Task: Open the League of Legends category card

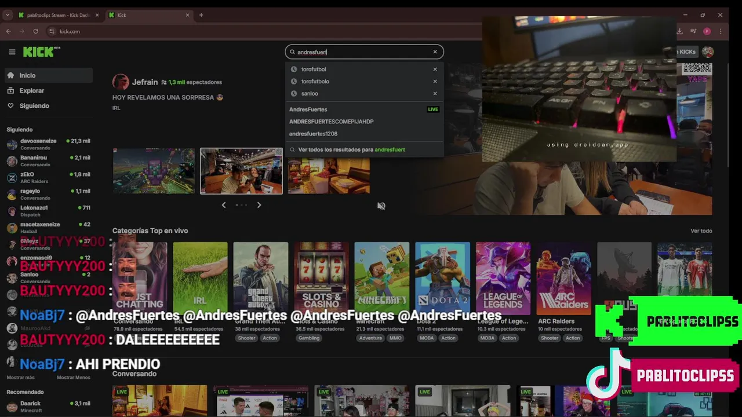Action: coord(503,278)
